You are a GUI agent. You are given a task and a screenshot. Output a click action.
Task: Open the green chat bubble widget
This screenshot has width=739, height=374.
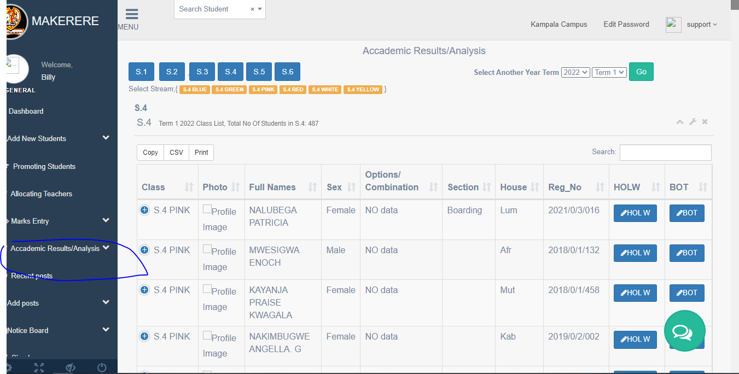click(684, 331)
